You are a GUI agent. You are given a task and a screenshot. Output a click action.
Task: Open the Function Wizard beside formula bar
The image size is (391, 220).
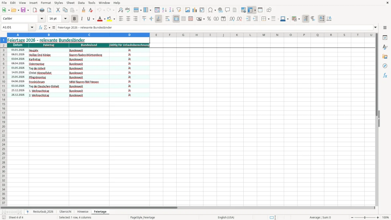click(x=41, y=28)
